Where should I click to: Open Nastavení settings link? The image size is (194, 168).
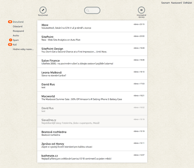point(176,3)
